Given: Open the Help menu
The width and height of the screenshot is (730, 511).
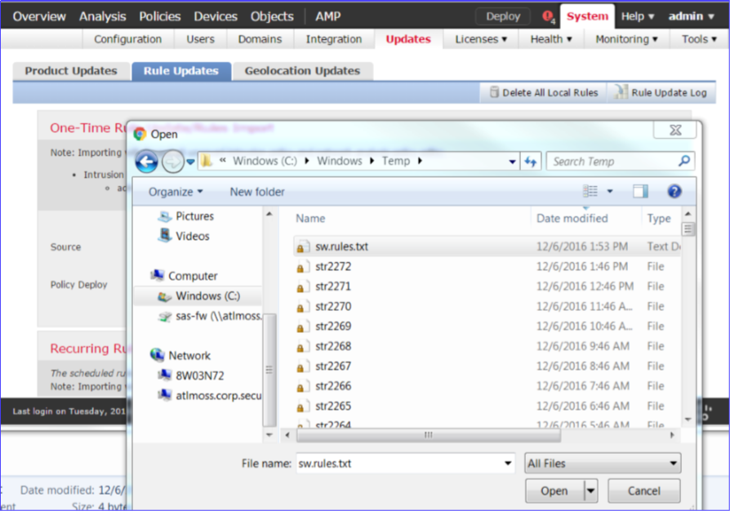Looking at the screenshot, I should click(x=638, y=17).
